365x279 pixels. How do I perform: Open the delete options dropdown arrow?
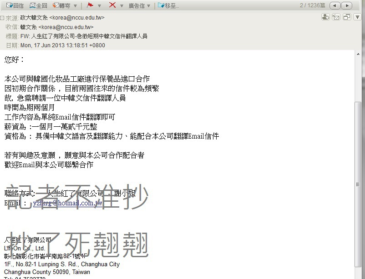click(x=122, y=6)
